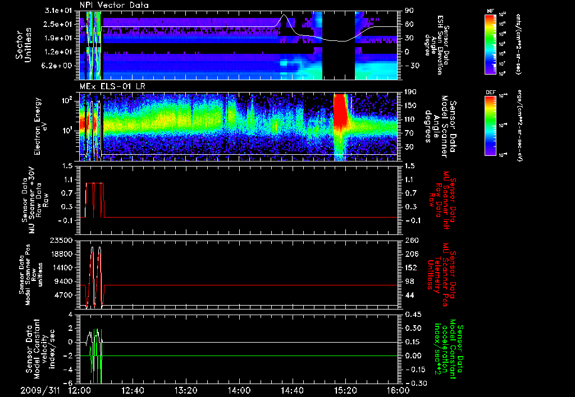Click the Electron Energy eV axis label
The height and width of the screenshot is (397, 575).
pos(42,126)
